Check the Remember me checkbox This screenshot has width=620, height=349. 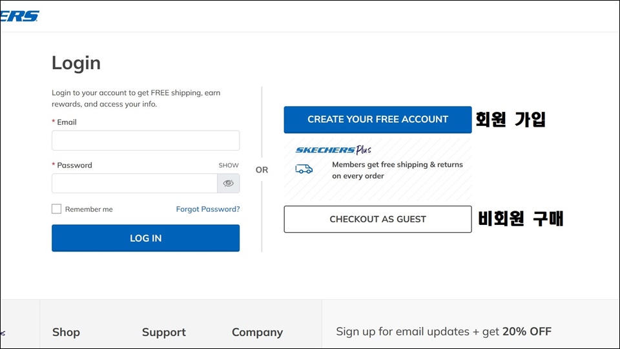[x=57, y=209]
